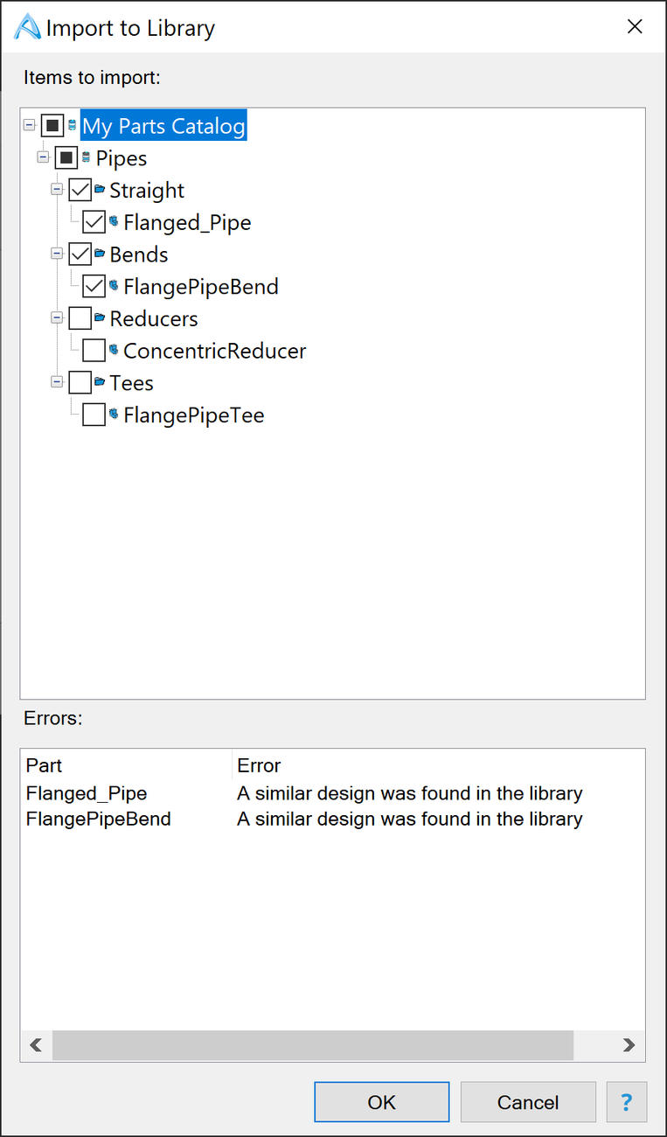Click the catalog icon beside My Parts Catalog
This screenshot has width=667, height=1137.
point(73,126)
